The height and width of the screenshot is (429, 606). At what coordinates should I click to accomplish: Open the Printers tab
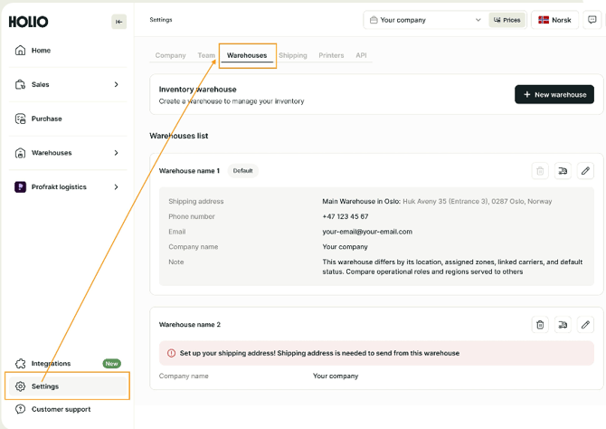(x=331, y=55)
